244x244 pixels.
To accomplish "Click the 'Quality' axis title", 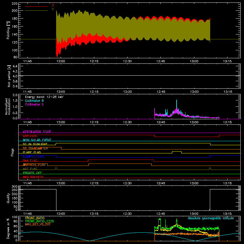I will coord(8,198).
